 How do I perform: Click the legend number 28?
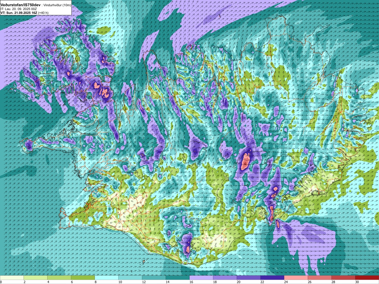coord(333,282)
